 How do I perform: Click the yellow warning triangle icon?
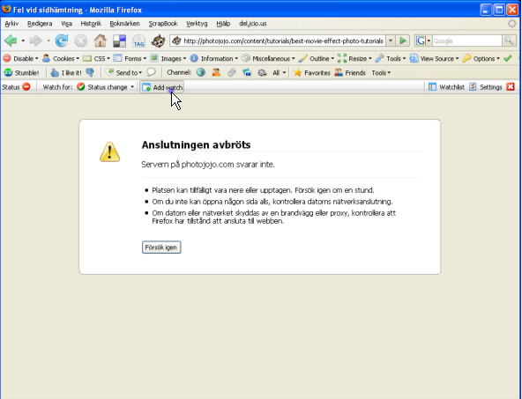click(x=110, y=152)
